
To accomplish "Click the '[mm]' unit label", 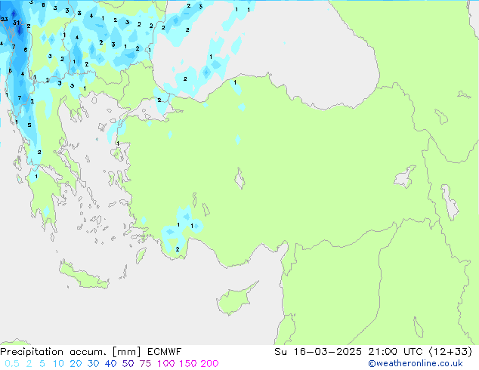I will pyautogui.click(x=126, y=352).
